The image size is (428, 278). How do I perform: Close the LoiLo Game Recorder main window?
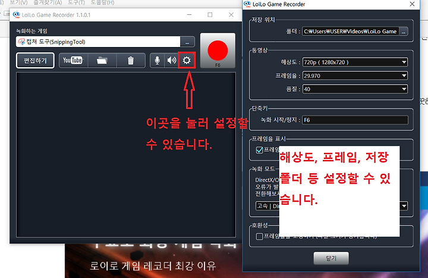click(231, 15)
